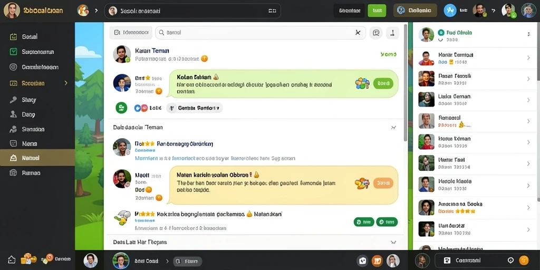
Task: Click the red reaction icon beside Lat6
Action: coord(144,108)
